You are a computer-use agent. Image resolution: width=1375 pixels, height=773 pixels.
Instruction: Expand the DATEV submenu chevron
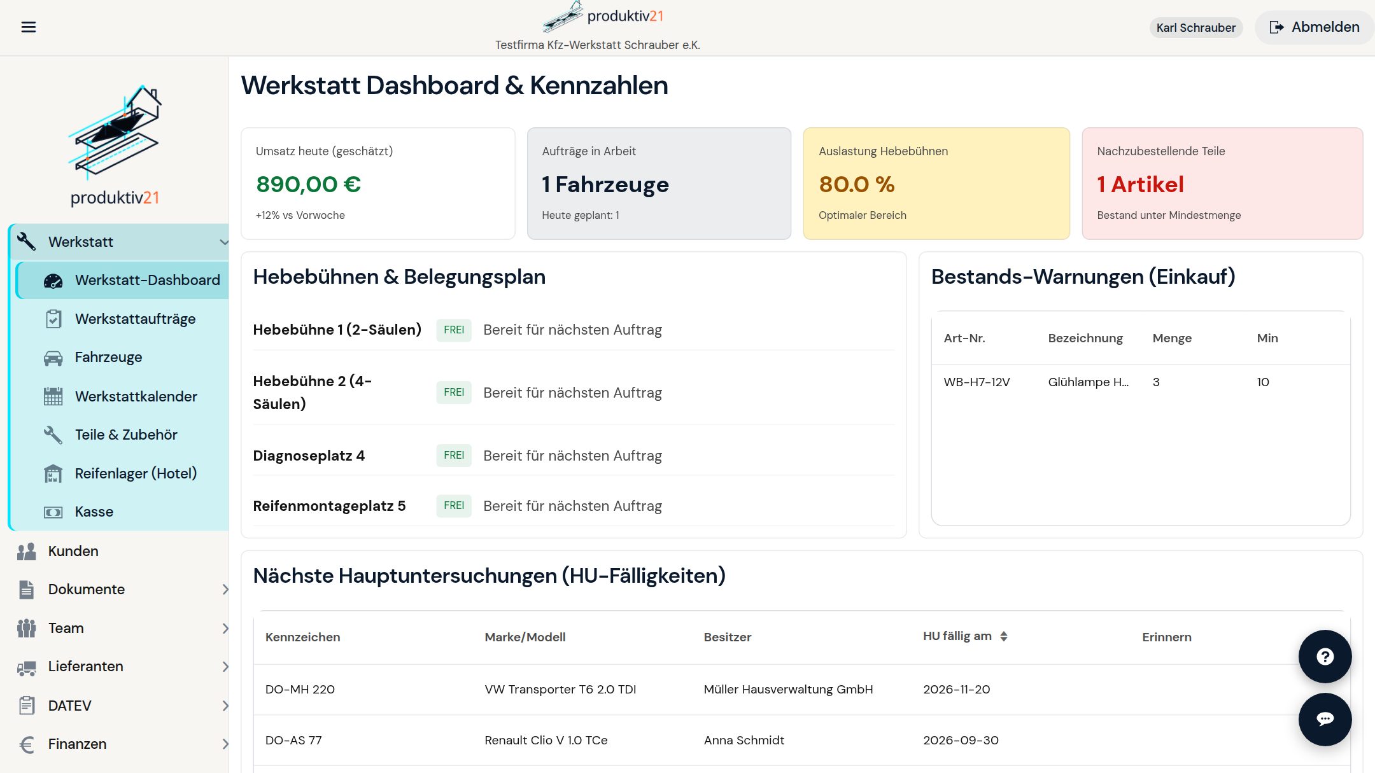225,706
